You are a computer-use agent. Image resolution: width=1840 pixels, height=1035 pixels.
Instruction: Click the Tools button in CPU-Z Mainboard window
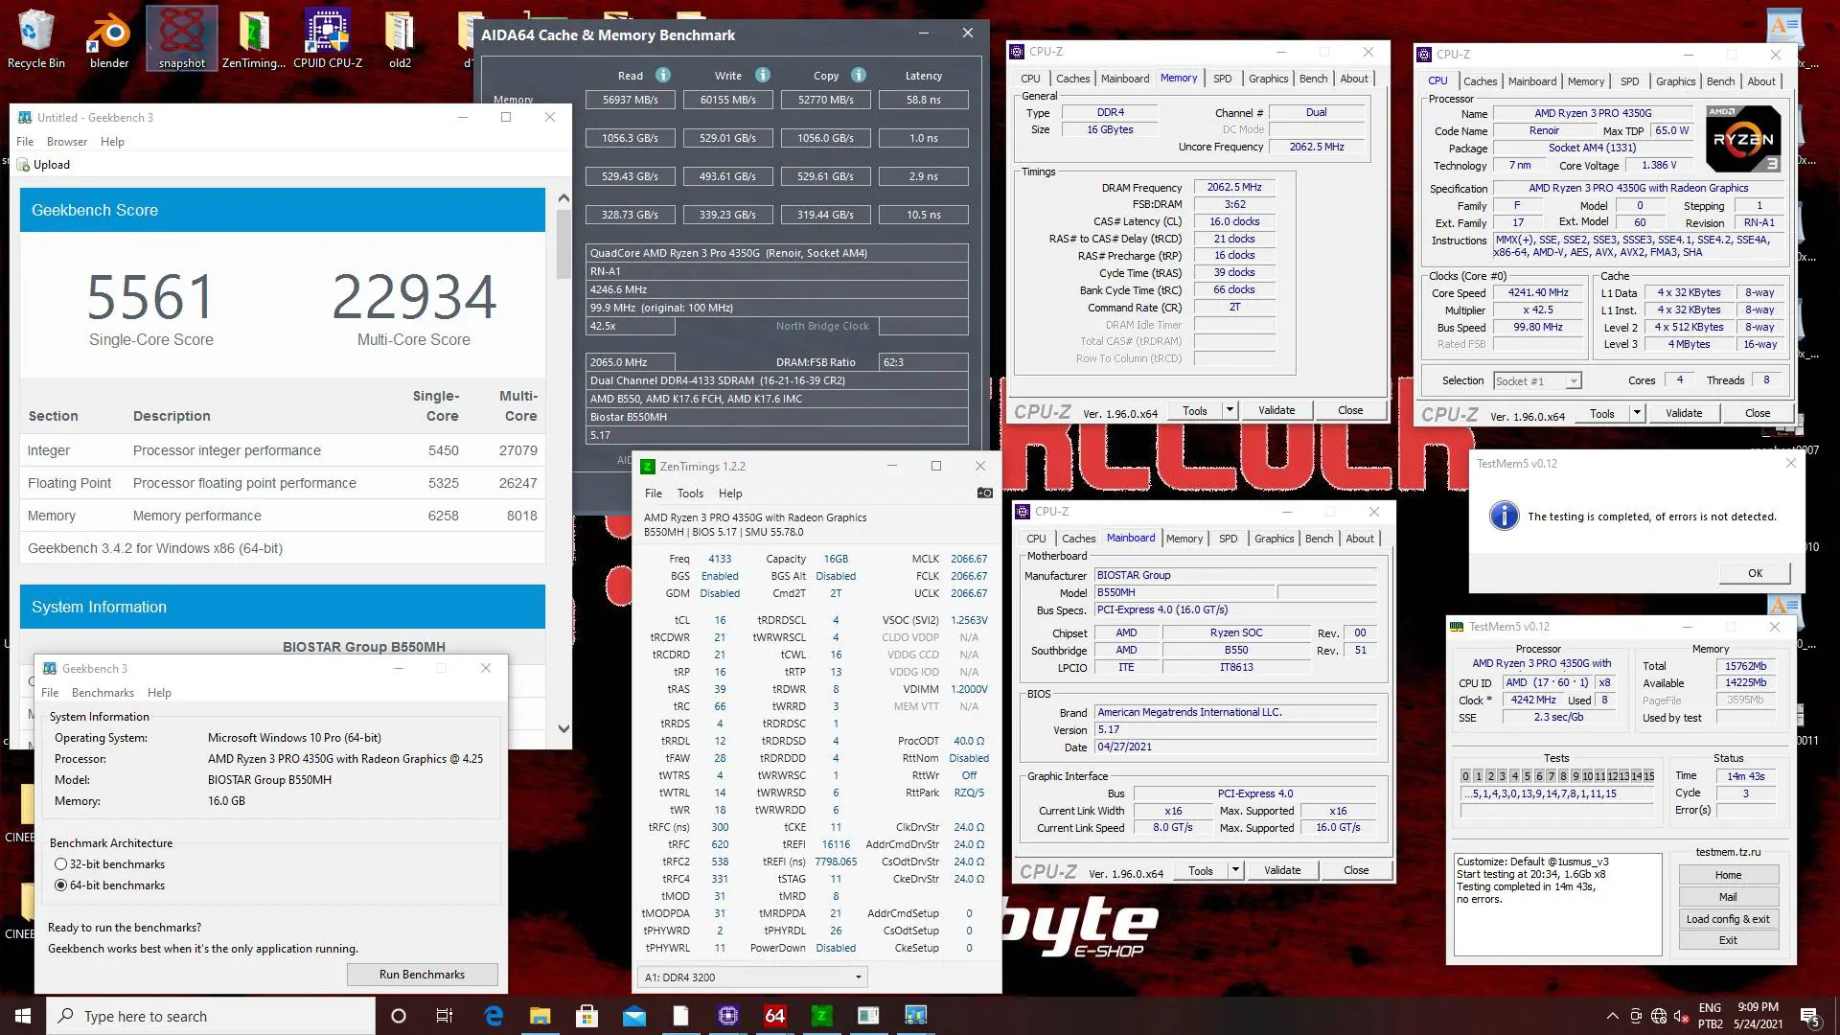[1201, 870]
